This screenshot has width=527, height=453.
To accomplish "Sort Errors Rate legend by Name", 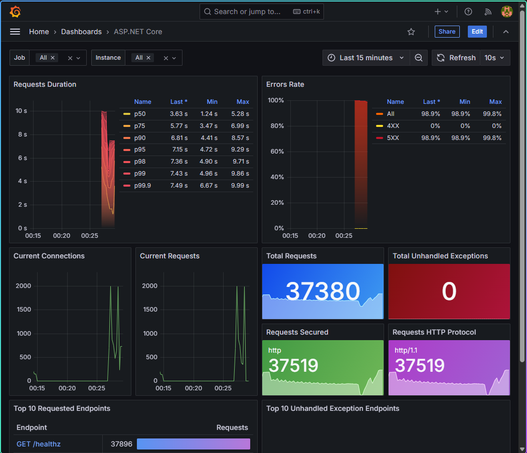I will 395,101.
